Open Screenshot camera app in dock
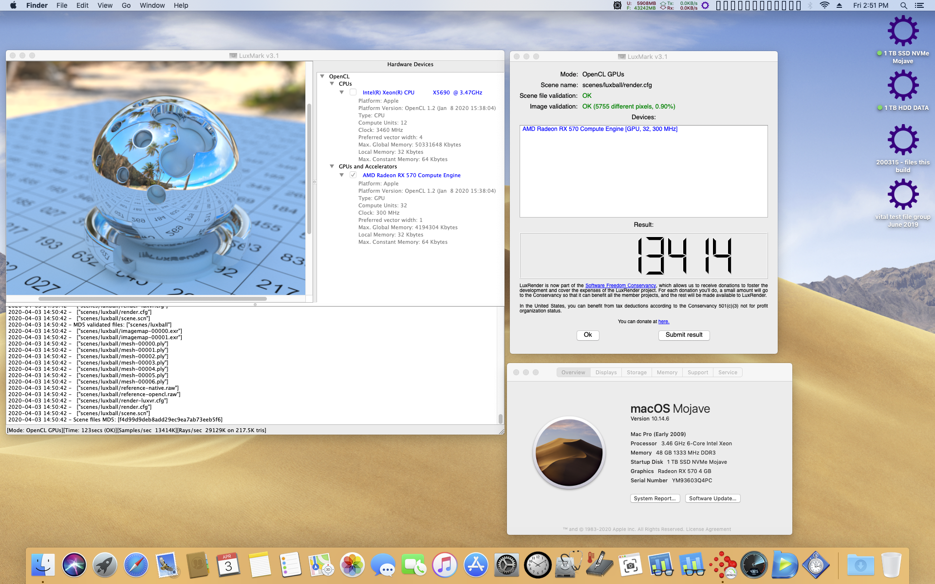 [x=631, y=565]
